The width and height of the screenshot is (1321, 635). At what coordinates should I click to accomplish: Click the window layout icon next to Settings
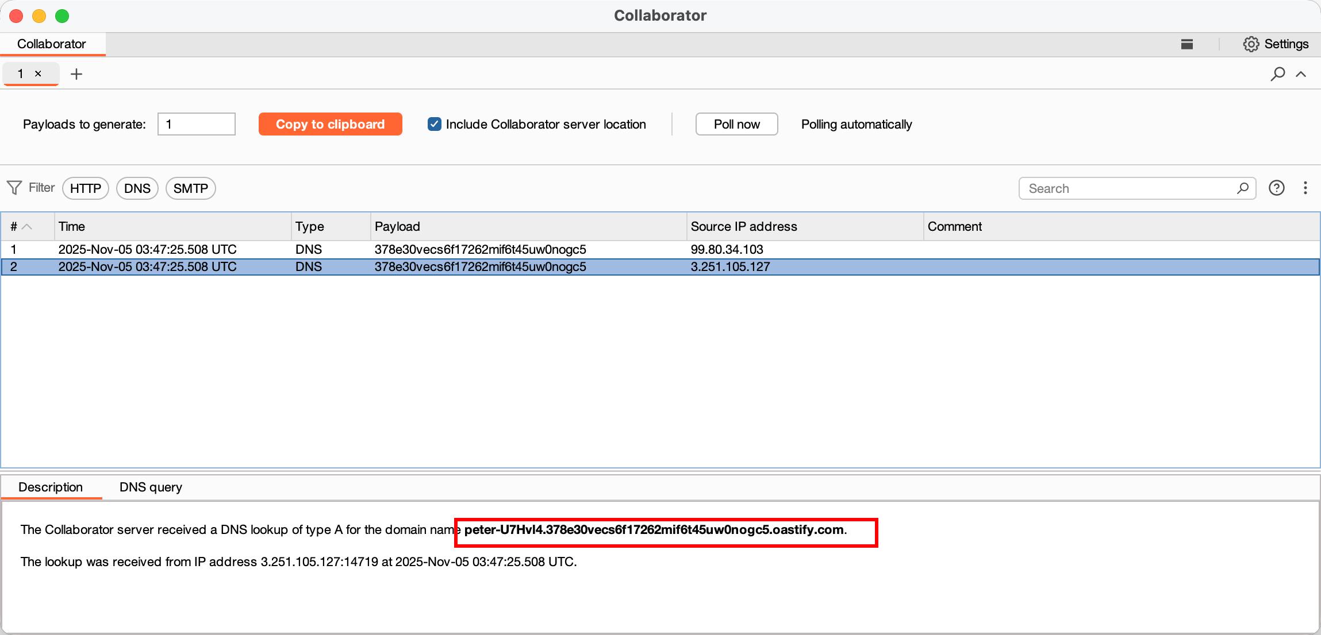click(1187, 44)
